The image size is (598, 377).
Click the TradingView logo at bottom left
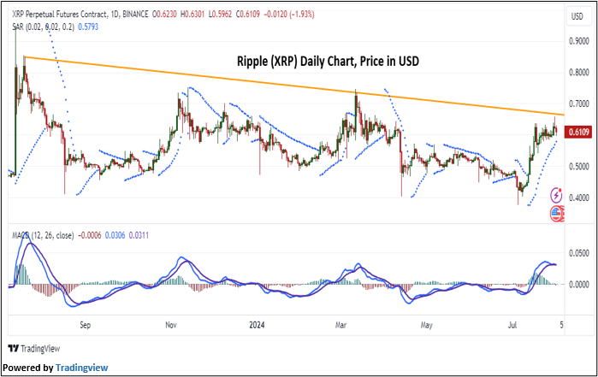tap(34, 349)
